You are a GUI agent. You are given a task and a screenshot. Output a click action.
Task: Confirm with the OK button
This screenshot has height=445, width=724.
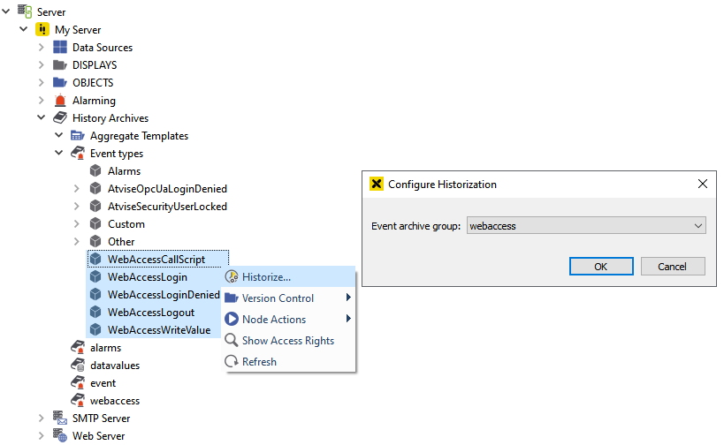pos(601,266)
